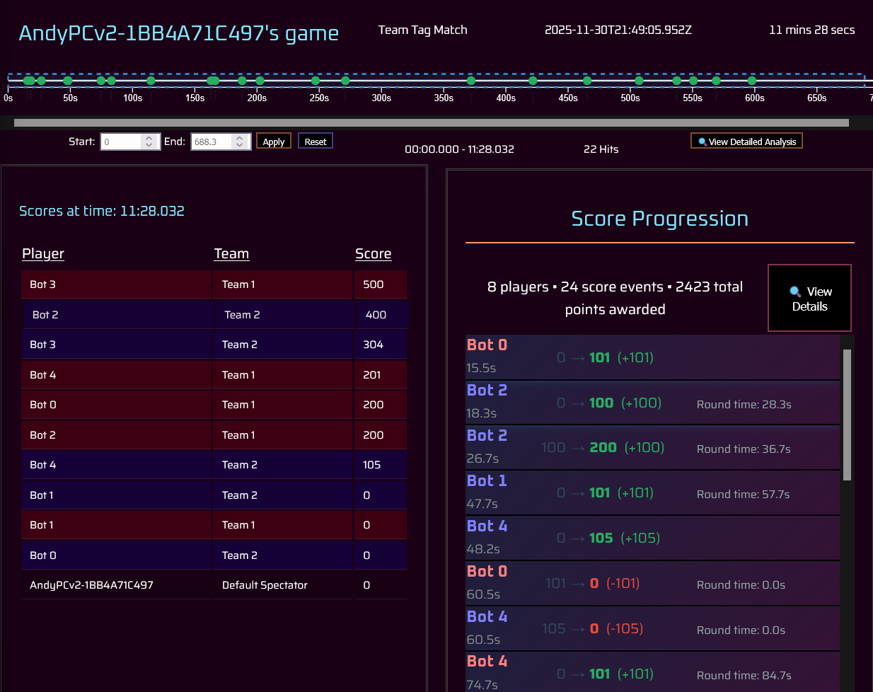
Task: Sort the table by the Score column
Action: click(373, 253)
